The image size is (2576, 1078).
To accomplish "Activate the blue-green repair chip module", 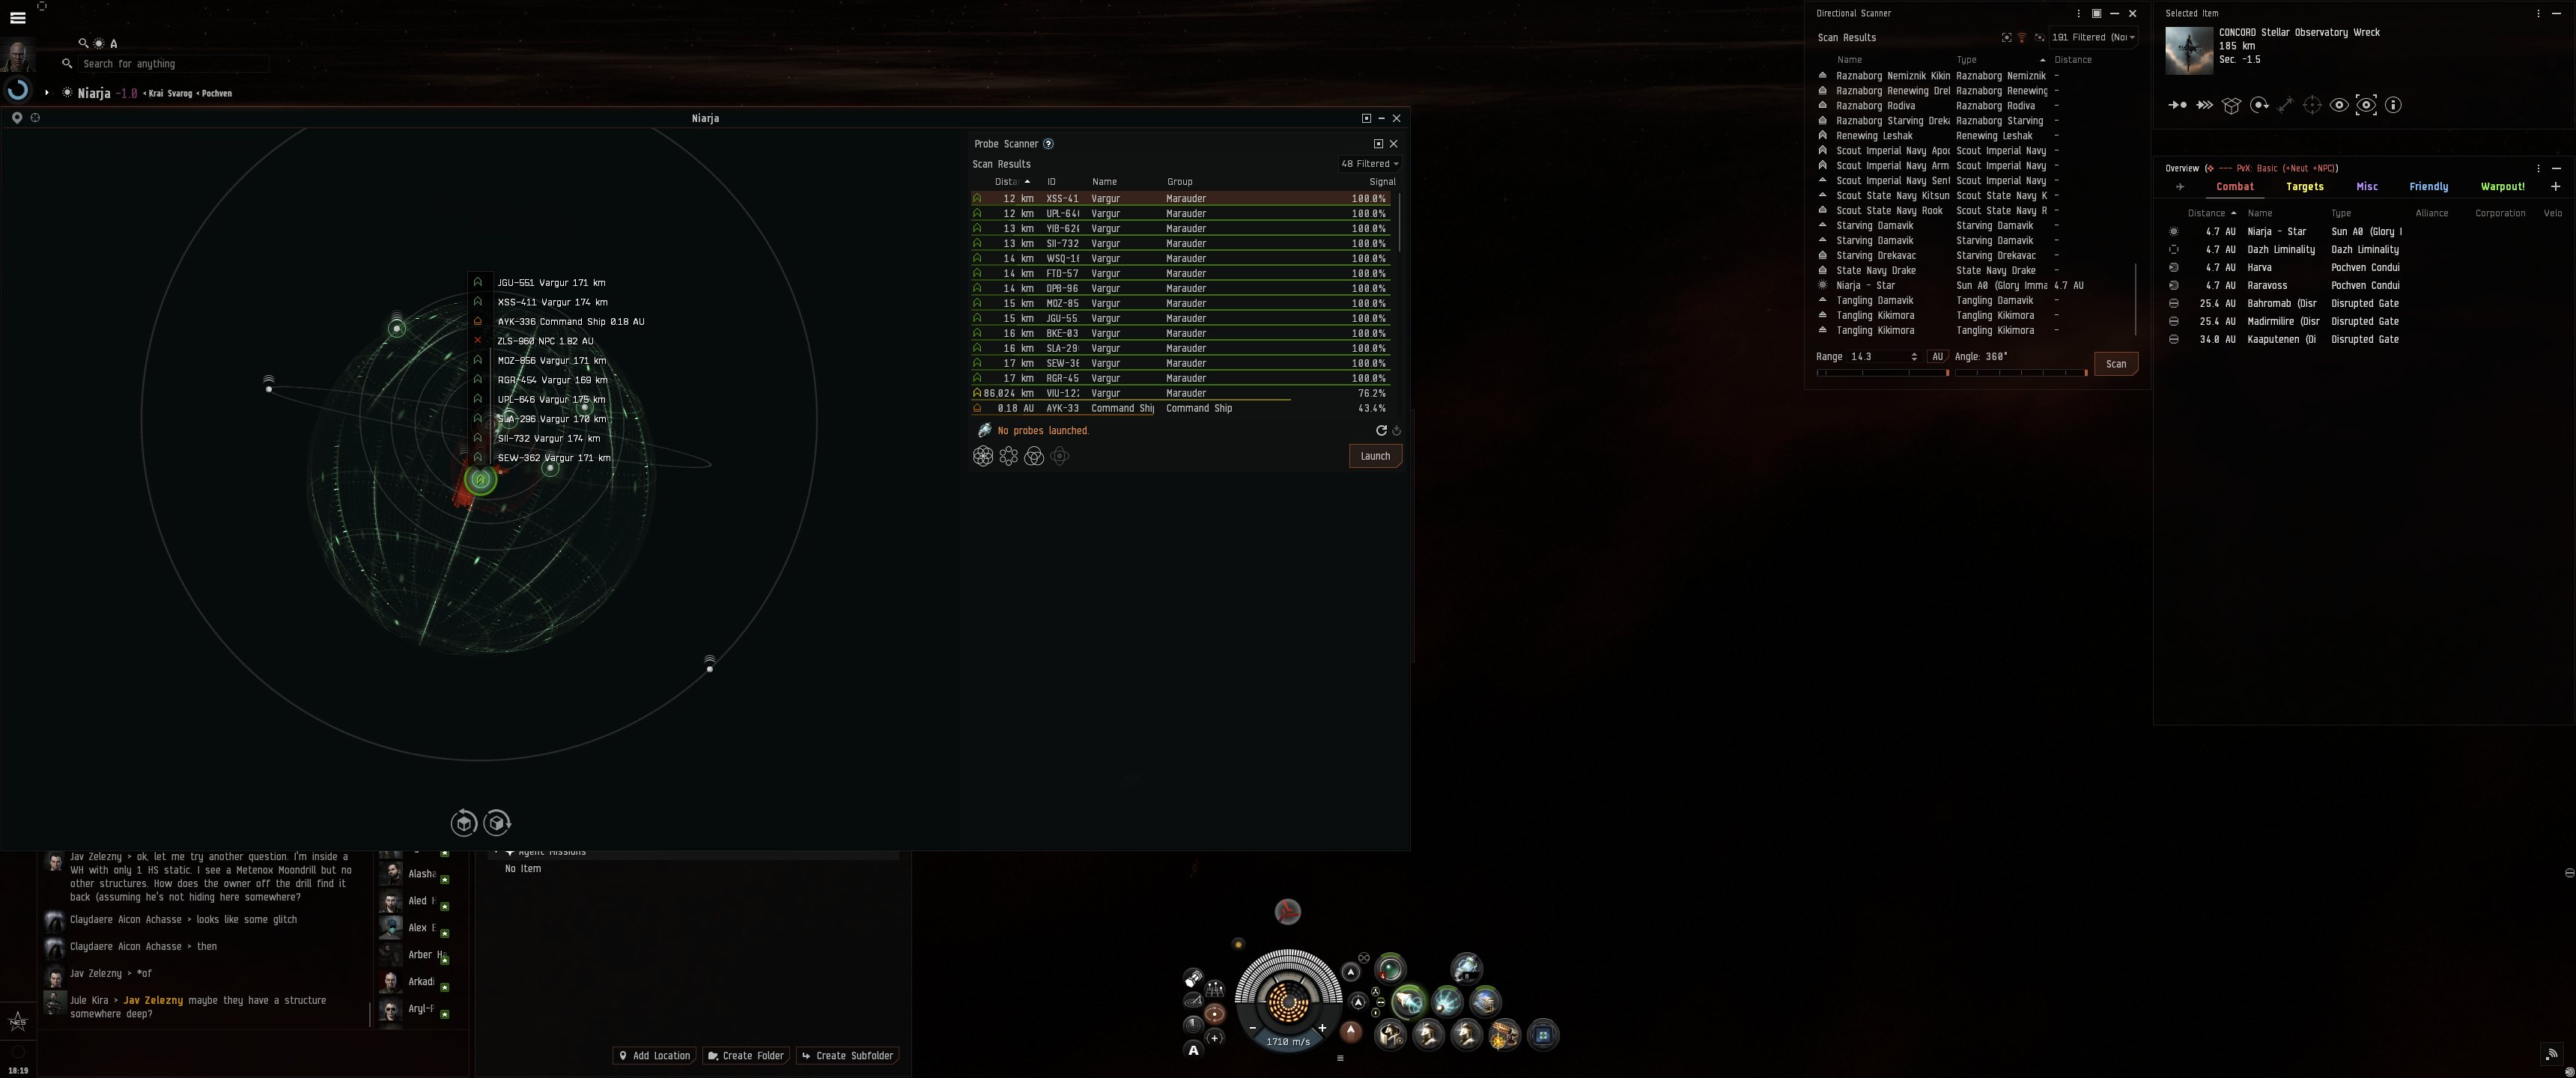I will point(1543,1036).
